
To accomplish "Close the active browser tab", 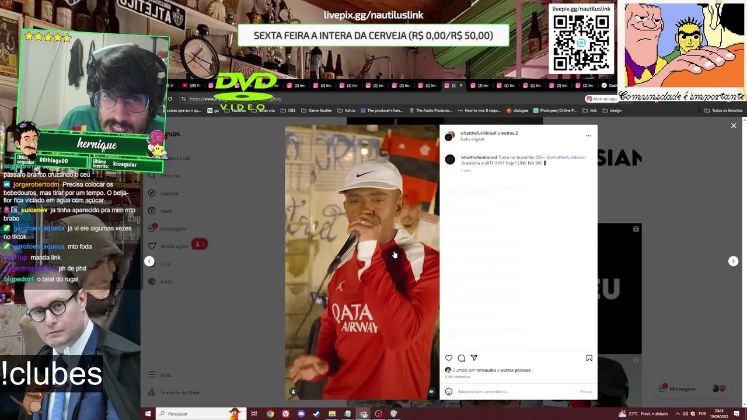I will coord(460,86).
